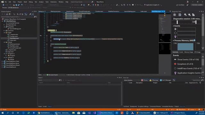The image size is (205, 115).
Task: Click the Visual Studio search magnifier icon
Action: (x=92, y=2)
